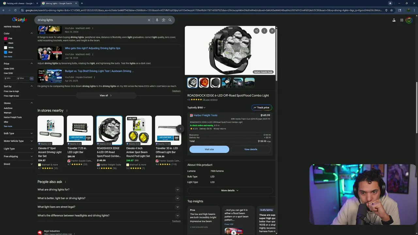Open Rigid Industries result options menu
418x235 pixels.
pyautogui.click(x=74, y=234)
